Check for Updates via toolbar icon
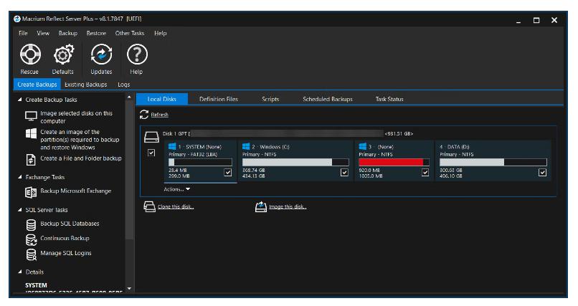578x306 pixels. click(x=101, y=55)
